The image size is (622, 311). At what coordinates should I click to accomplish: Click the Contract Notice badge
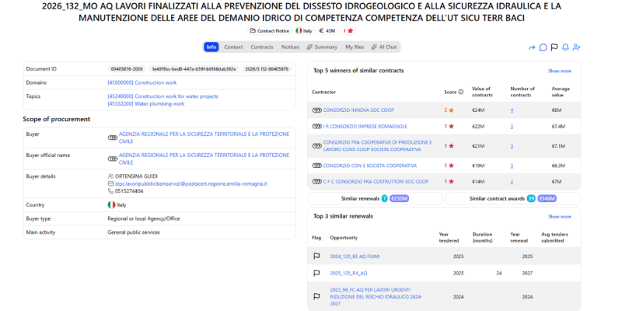(x=270, y=30)
